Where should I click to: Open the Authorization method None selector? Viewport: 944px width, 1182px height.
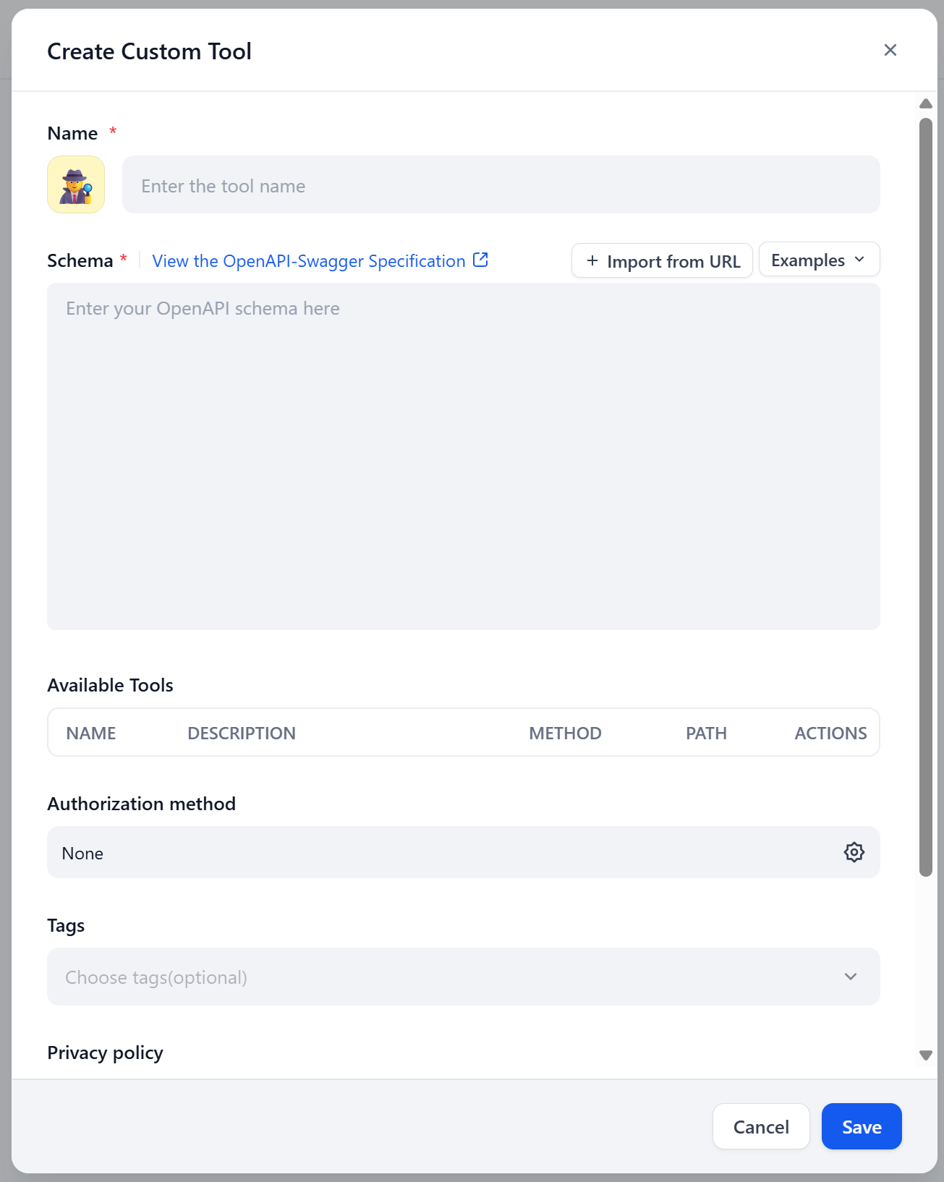point(464,852)
